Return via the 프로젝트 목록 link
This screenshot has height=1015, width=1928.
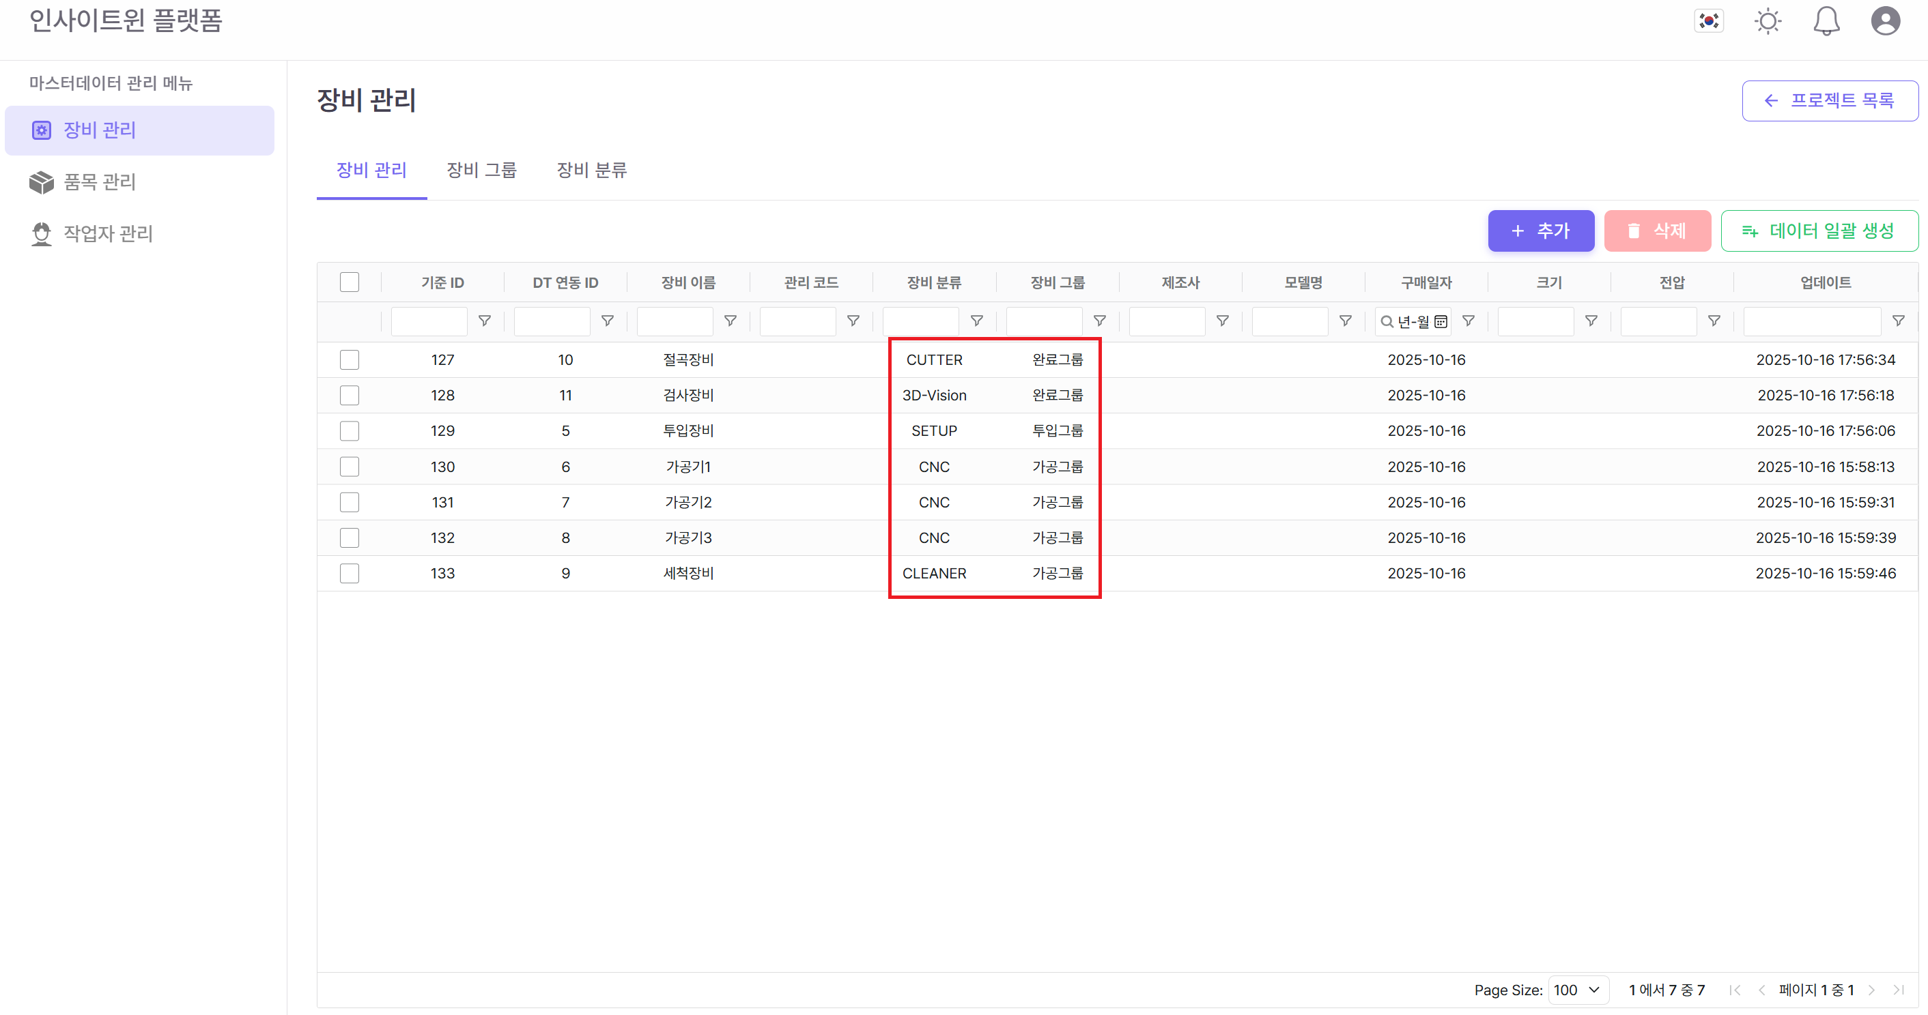(x=1830, y=100)
